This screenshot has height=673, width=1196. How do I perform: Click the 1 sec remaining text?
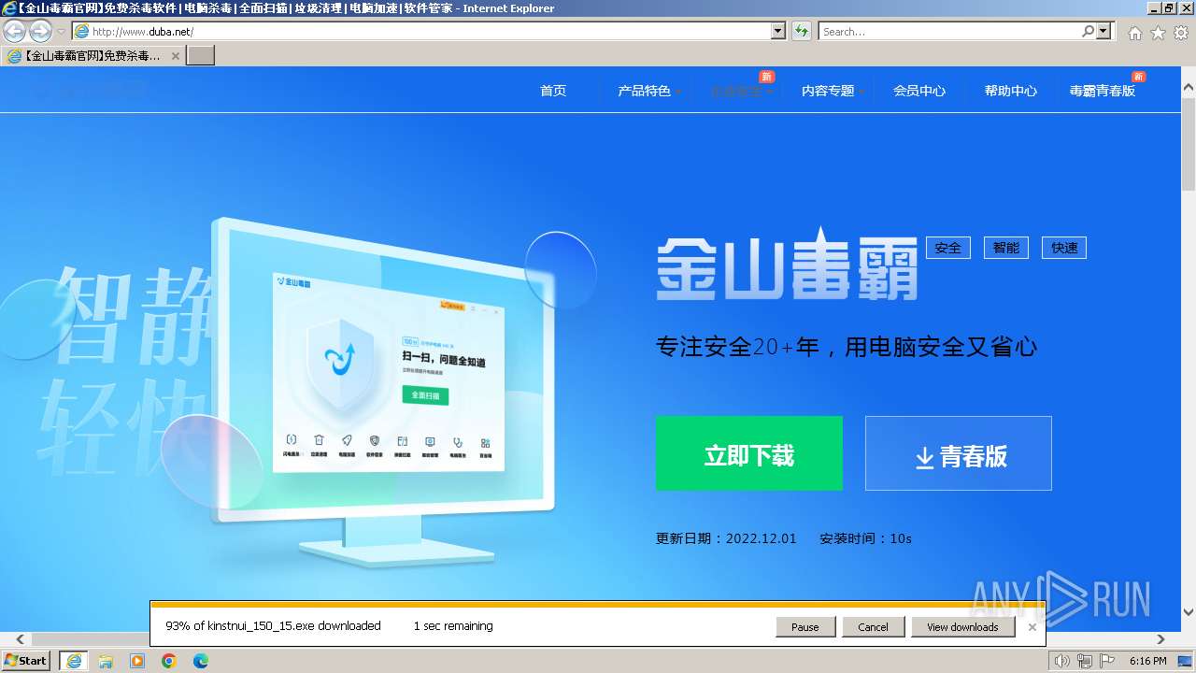453,626
